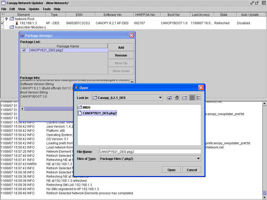Click the Open button in file dialog
This screenshot has height=200, width=267.
[x=171, y=170]
